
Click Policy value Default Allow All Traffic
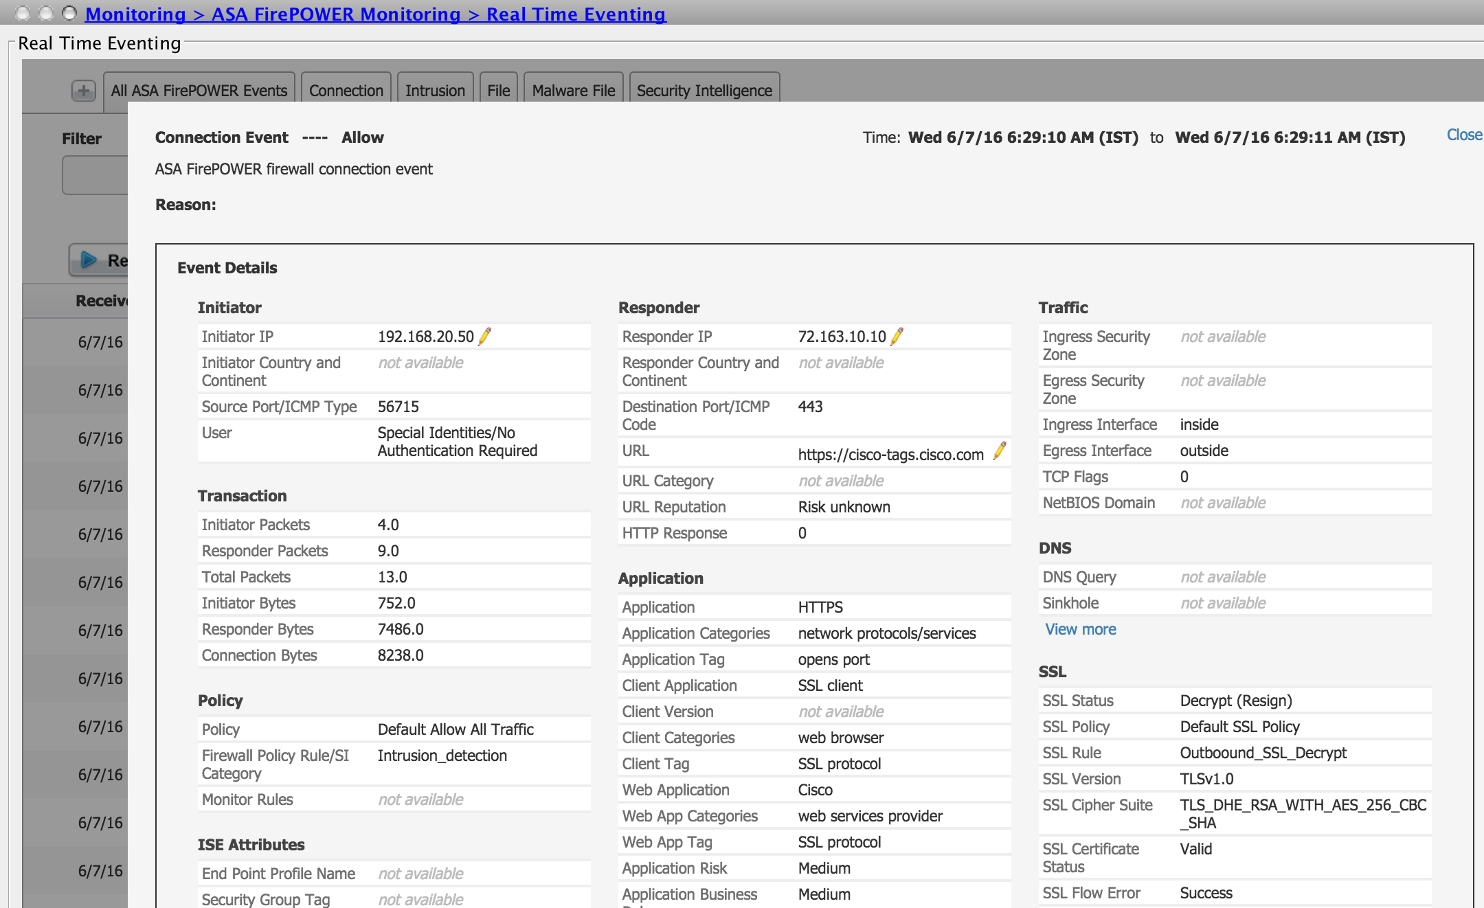click(x=456, y=729)
